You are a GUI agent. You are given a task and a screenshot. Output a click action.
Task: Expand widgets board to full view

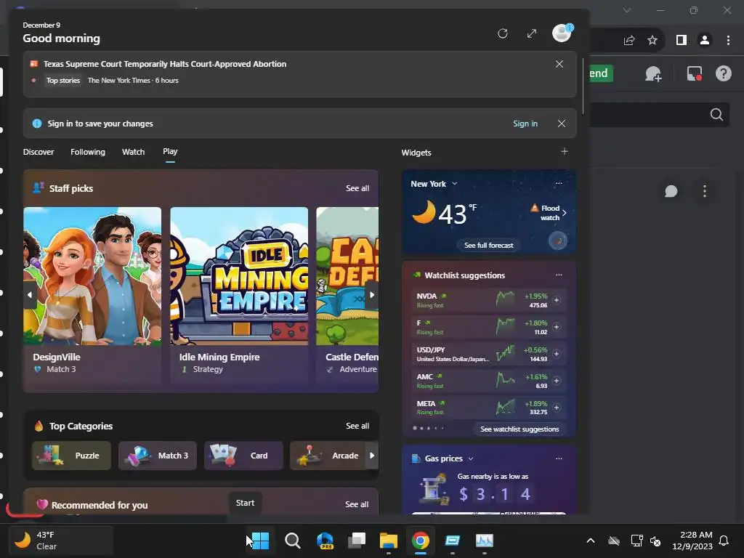click(x=532, y=33)
